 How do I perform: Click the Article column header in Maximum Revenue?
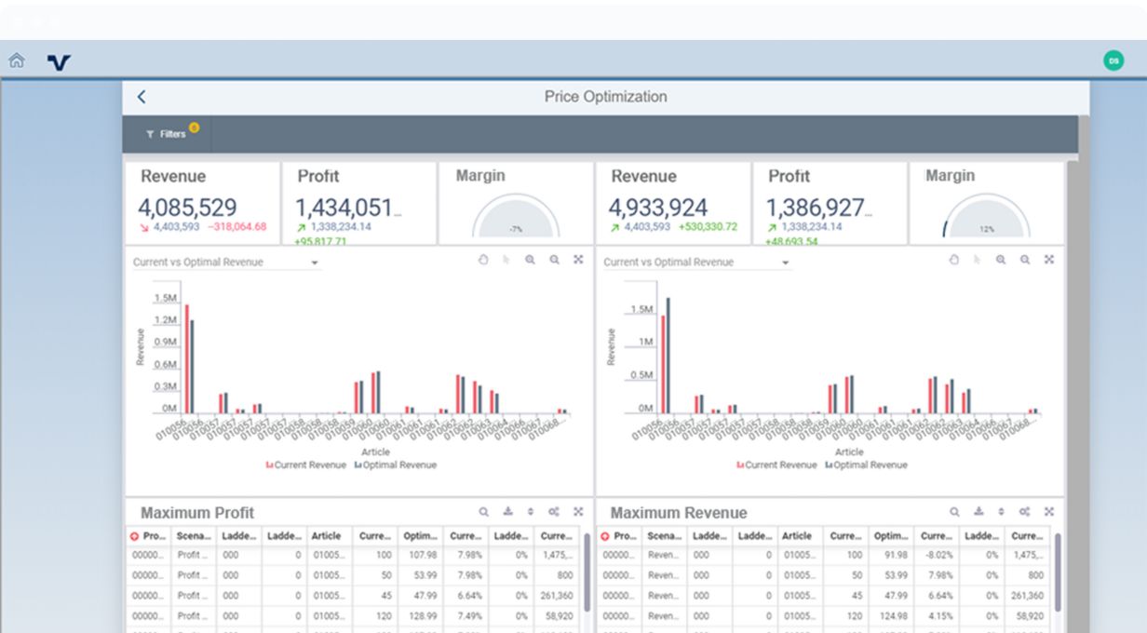tap(797, 536)
